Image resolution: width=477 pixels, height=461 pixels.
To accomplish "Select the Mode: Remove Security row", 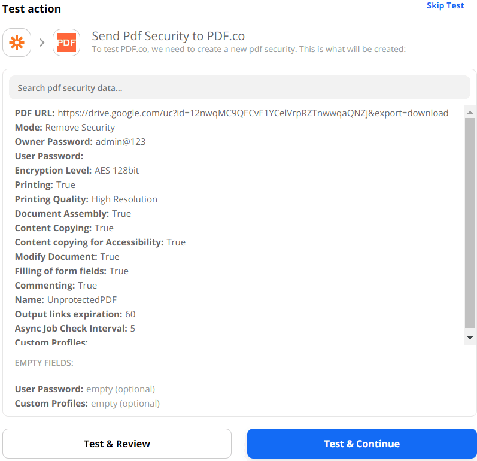I will click(65, 128).
